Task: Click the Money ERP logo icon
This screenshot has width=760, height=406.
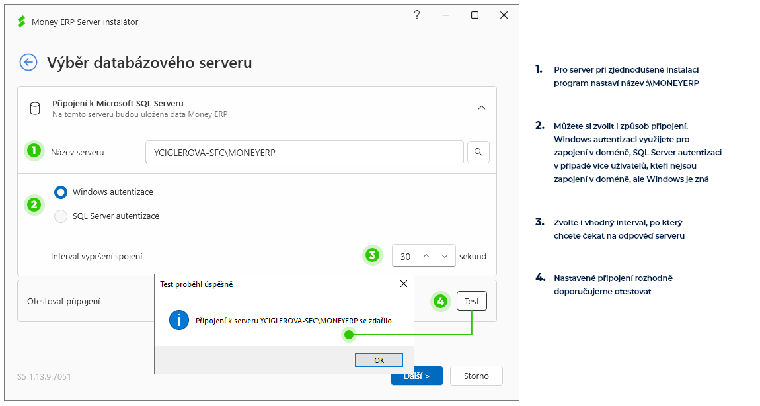Action: [x=21, y=22]
